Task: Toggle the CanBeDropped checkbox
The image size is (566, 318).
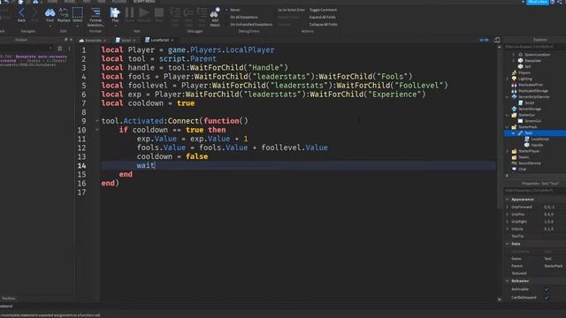Action: (x=547, y=298)
